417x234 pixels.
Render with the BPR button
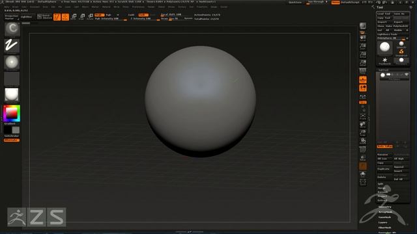[x=363, y=26]
